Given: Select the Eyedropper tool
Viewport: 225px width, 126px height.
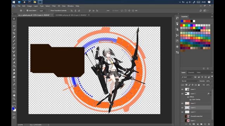Looking at the screenshot, I should (14, 37).
